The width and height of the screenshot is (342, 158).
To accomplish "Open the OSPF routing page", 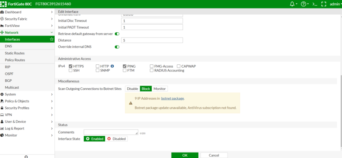I will (x=27, y=74).
